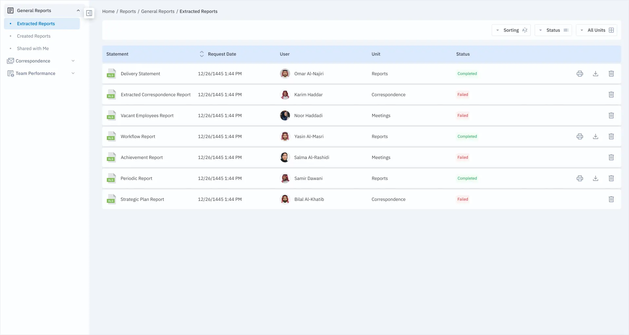Viewport: 629px width, 335px height.
Task: Open Created Reports in sidebar
Action: coord(33,36)
